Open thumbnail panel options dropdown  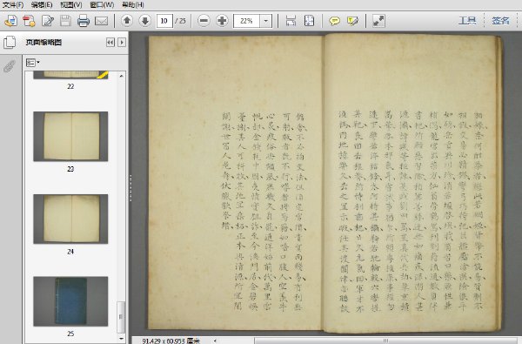[x=33, y=63]
